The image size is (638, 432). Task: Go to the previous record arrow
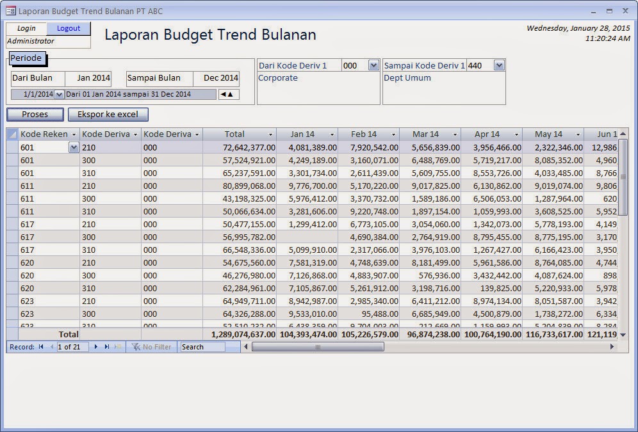pyautogui.click(x=52, y=347)
